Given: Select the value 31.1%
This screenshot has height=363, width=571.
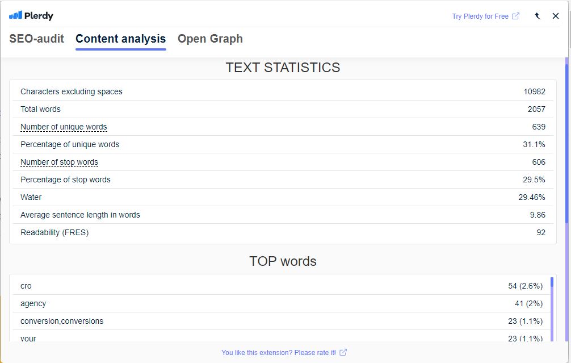Looking at the screenshot, I should tap(534, 145).
